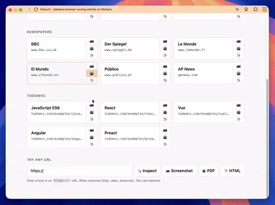Click the camera icon on AP News card
The image size is (275, 205).
[x=239, y=66]
